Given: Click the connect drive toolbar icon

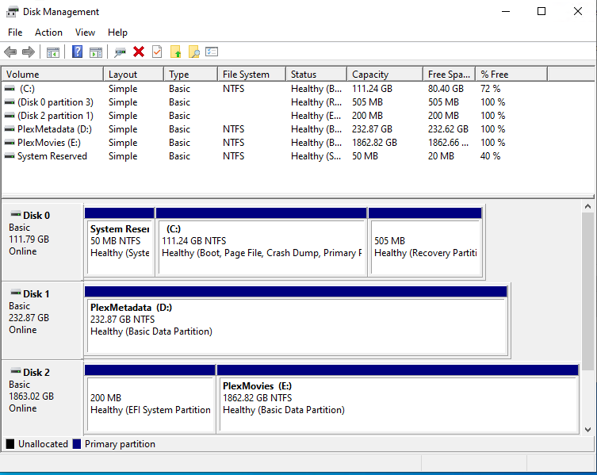Looking at the screenshot, I should (x=120, y=52).
